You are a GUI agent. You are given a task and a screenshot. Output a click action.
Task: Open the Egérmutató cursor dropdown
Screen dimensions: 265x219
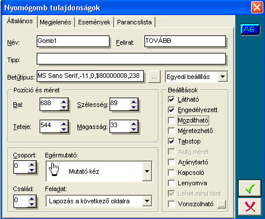(x=147, y=171)
